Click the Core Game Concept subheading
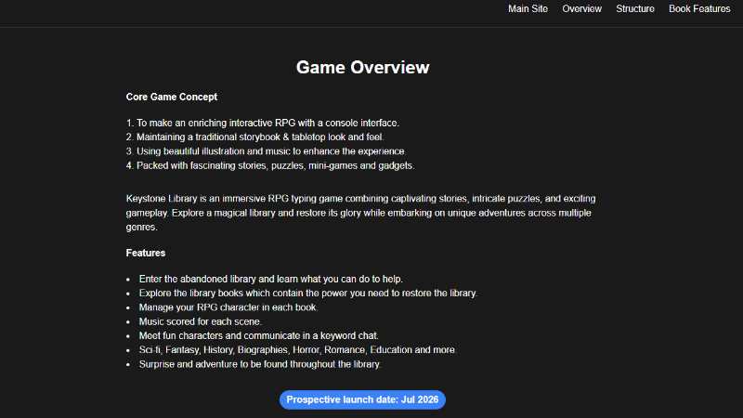The image size is (743, 418). coord(172,97)
